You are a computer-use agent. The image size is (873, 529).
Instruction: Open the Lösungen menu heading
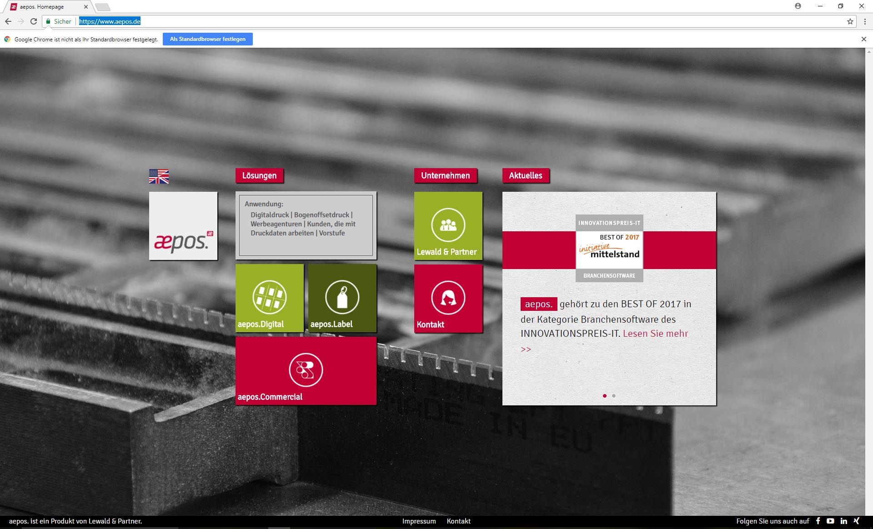[259, 176]
